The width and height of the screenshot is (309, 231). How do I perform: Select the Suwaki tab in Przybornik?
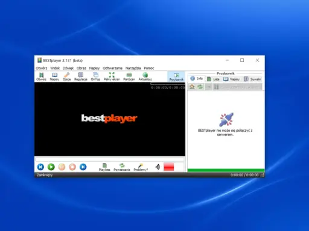(x=252, y=79)
